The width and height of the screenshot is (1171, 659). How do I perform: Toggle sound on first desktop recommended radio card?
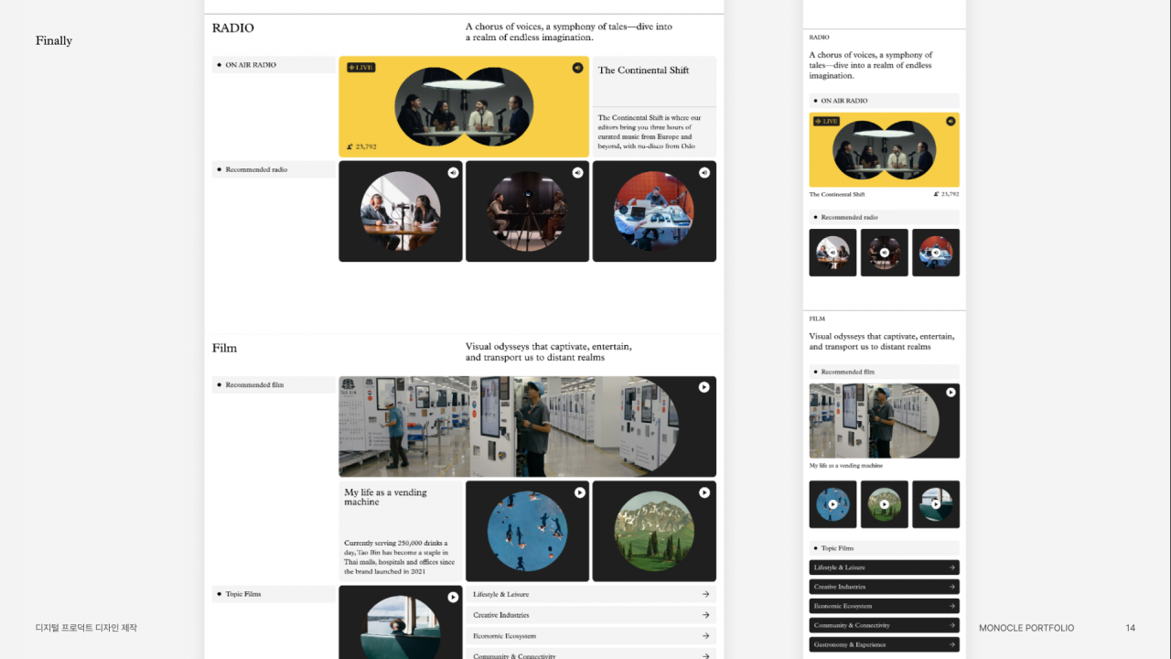tap(452, 172)
